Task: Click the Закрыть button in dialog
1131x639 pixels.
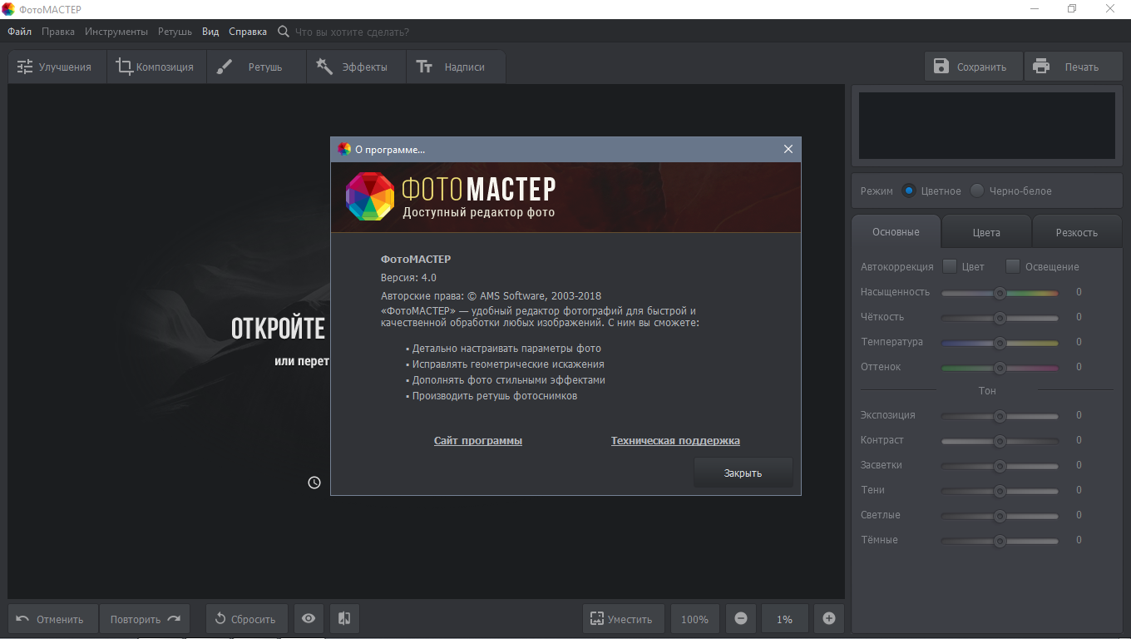Action: click(x=743, y=473)
